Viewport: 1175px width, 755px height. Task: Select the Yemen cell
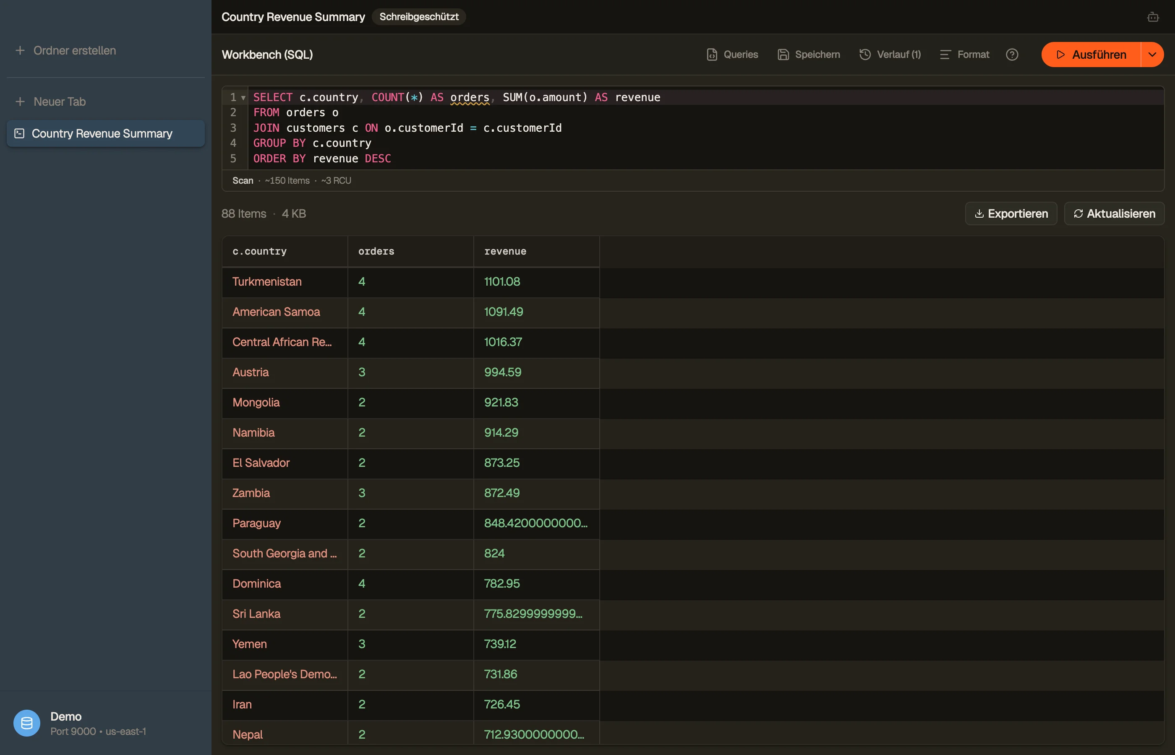click(285, 644)
